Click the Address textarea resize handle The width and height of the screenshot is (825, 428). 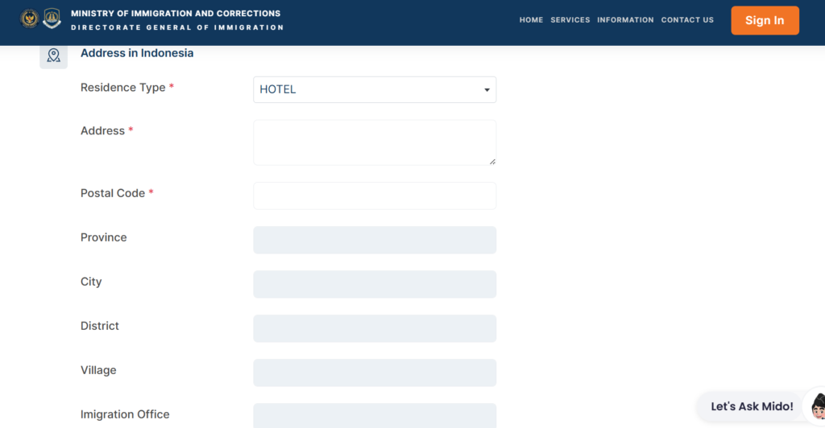pyautogui.click(x=492, y=162)
